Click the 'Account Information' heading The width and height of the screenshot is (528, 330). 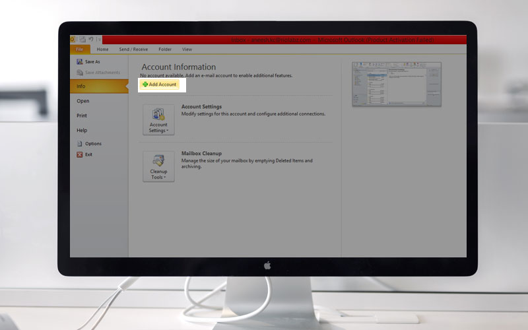[x=179, y=67]
